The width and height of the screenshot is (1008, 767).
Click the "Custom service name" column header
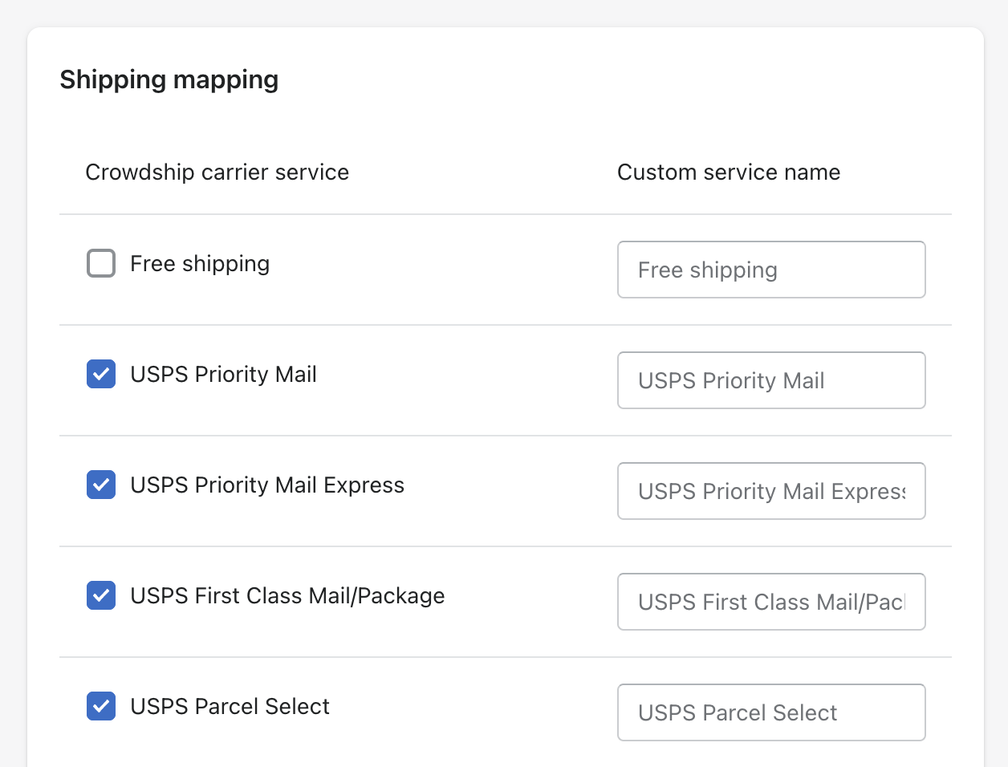click(x=728, y=172)
